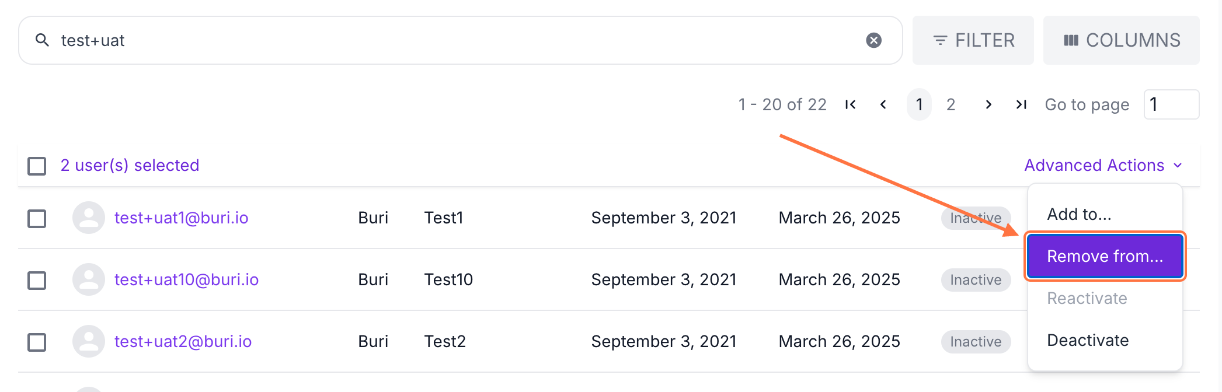Screen dimensions: 1222x392
Task: Click the search magnifier icon
Action: (42, 40)
